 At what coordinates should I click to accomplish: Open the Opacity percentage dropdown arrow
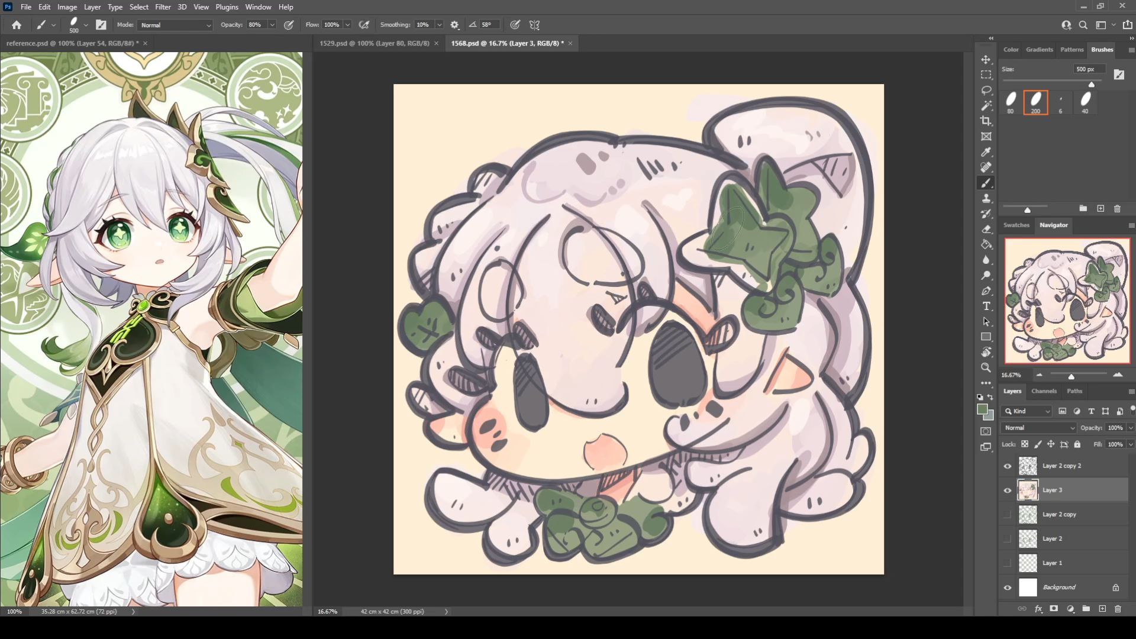[272, 25]
